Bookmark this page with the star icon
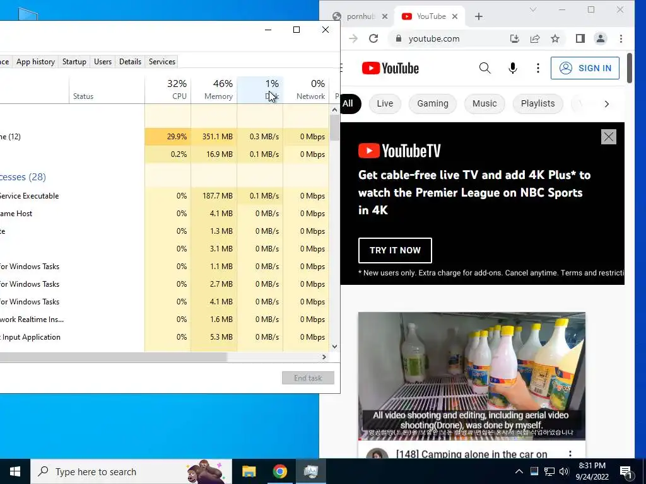The height and width of the screenshot is (484, 646). click(555, 38)
